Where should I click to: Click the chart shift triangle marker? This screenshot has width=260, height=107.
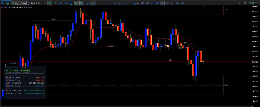click(x=203, y=6)
